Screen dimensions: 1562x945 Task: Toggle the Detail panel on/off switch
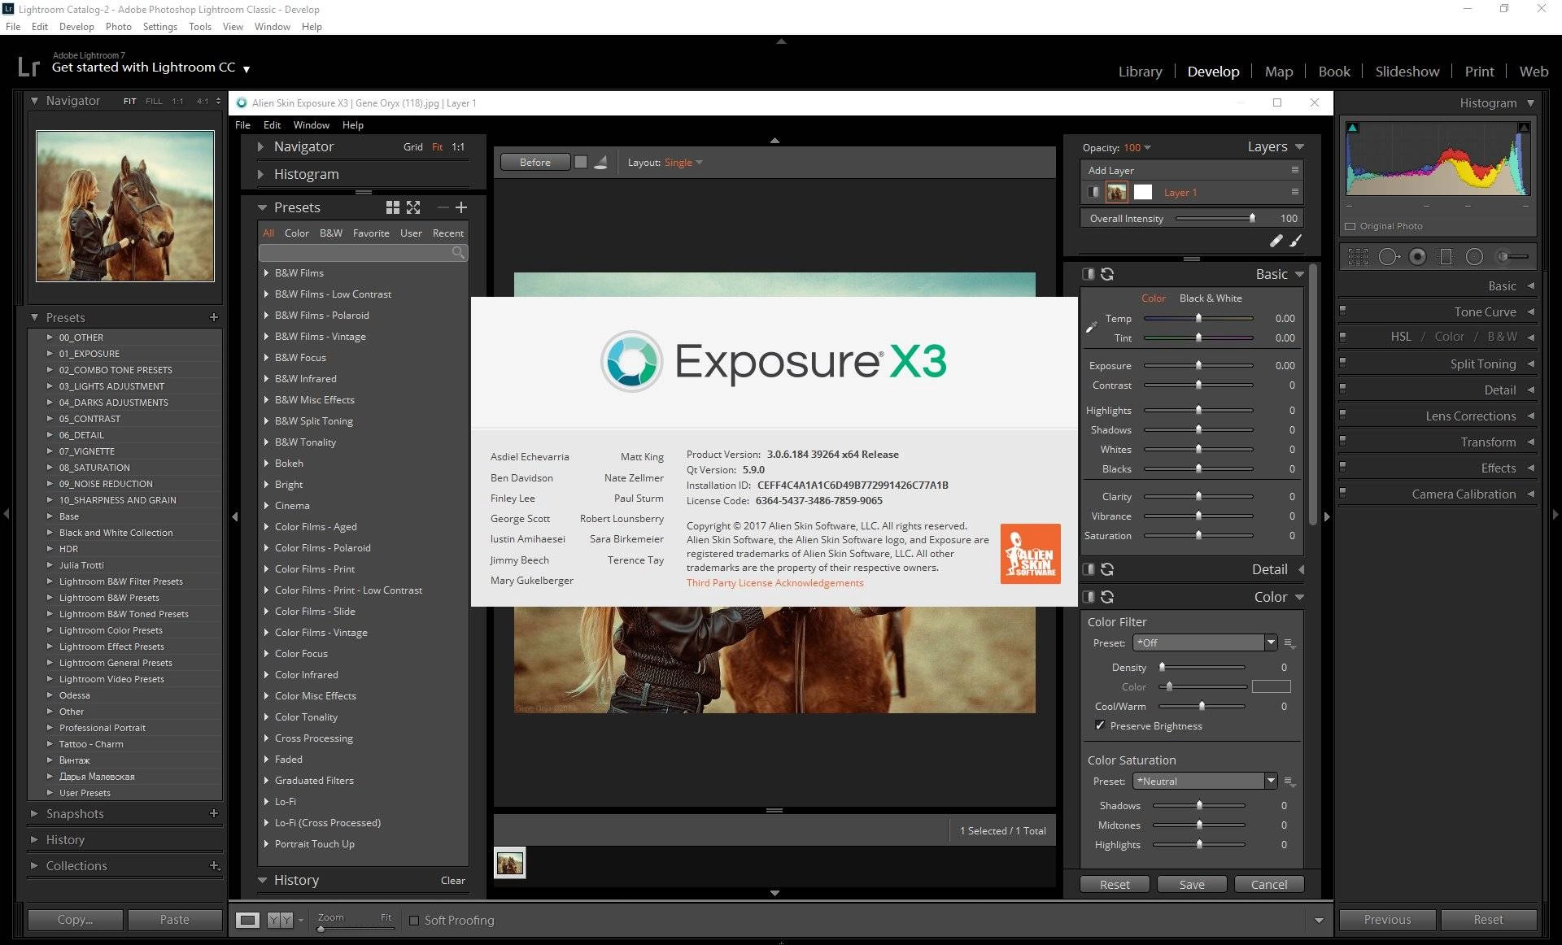[x=1089, y=569]
